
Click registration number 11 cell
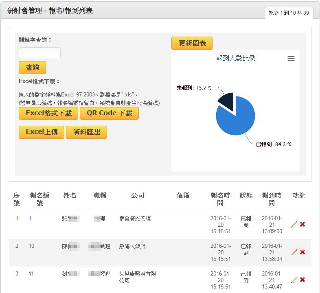(x=31, y=273)
